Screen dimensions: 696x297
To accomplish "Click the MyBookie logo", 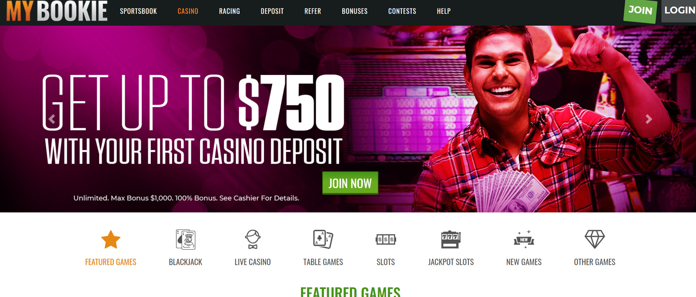I will point(57,11).
